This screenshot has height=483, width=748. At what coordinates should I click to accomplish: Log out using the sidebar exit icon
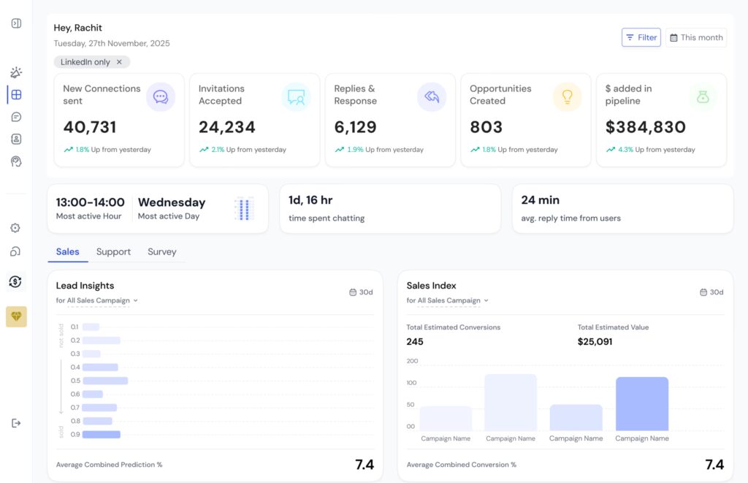coord(16,423)
